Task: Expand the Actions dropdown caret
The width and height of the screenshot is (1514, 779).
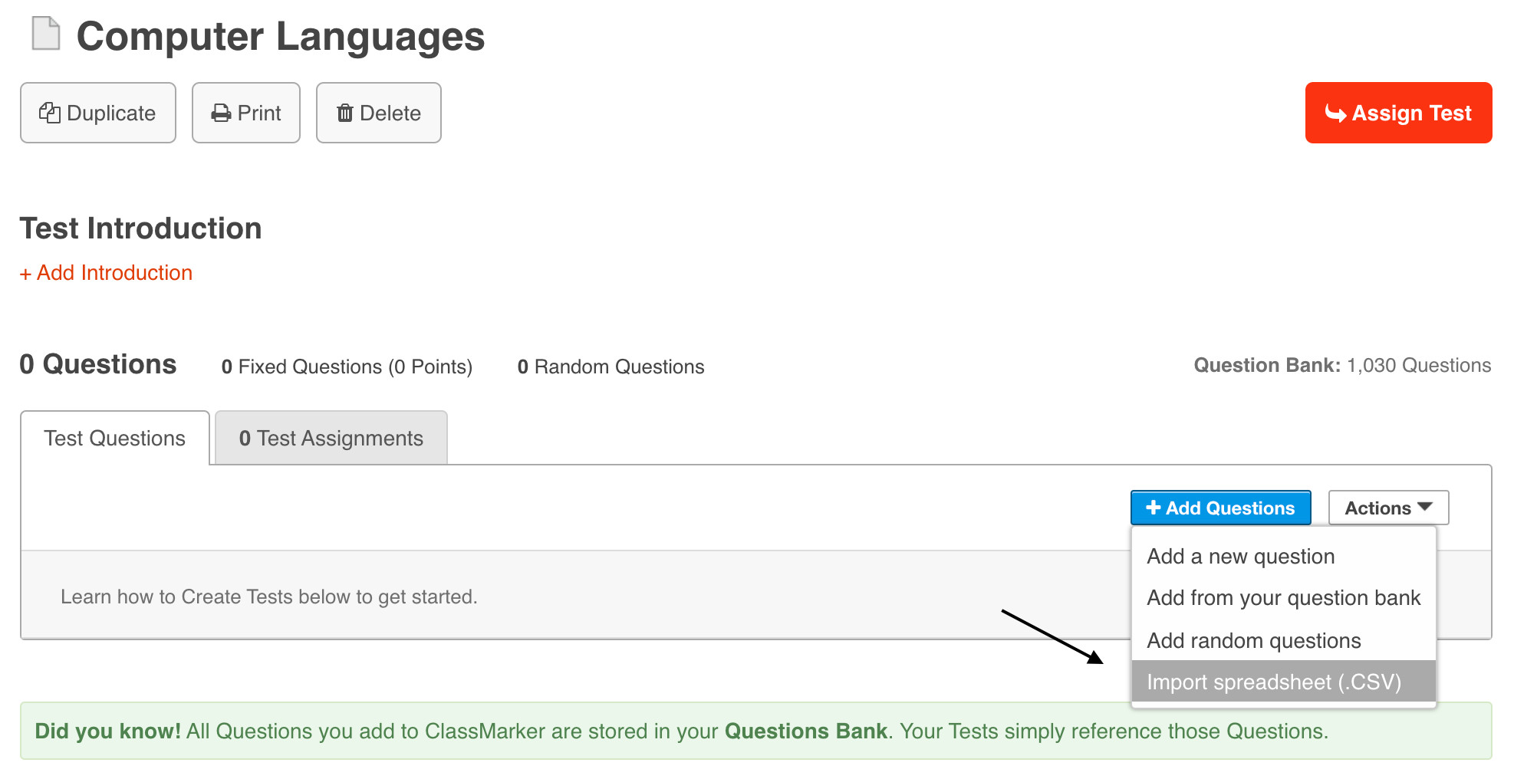Action: pyautogui.click(x=1425, y=508)
